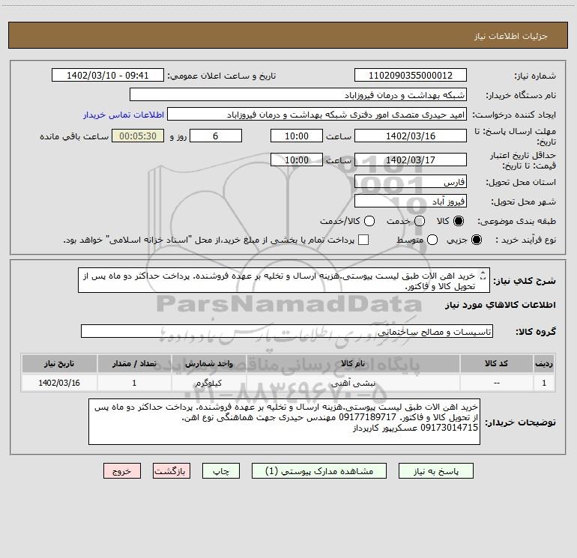Click the ایجاد کننده درخواست field

point(317,115)
